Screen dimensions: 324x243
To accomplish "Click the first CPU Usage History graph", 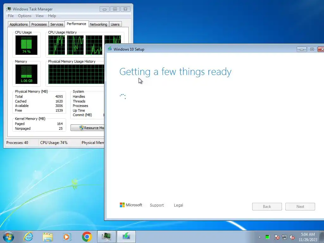I will point(56,45).
